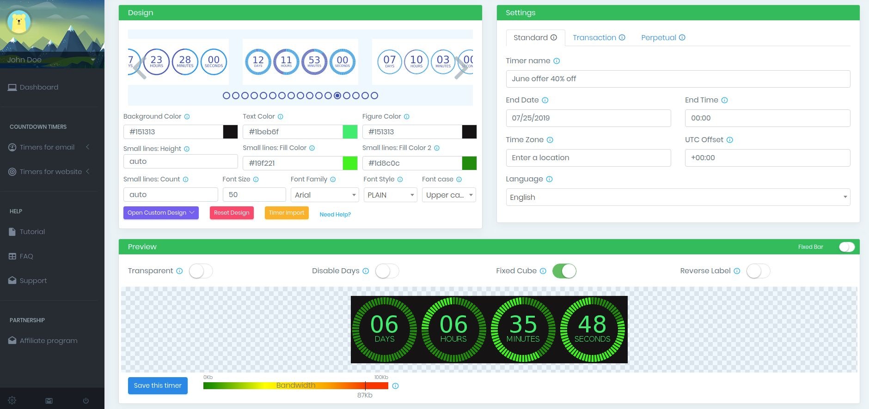Open the Font Family dropdown
The width and height of the screenshot is (869, 409).
point(325,195)
